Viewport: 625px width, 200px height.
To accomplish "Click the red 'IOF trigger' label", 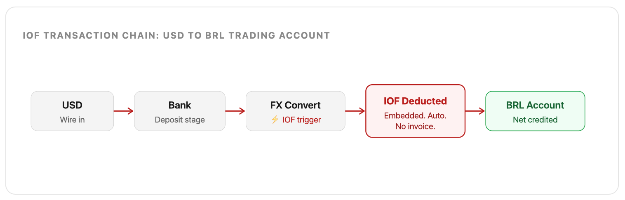I will pos(301,120).
